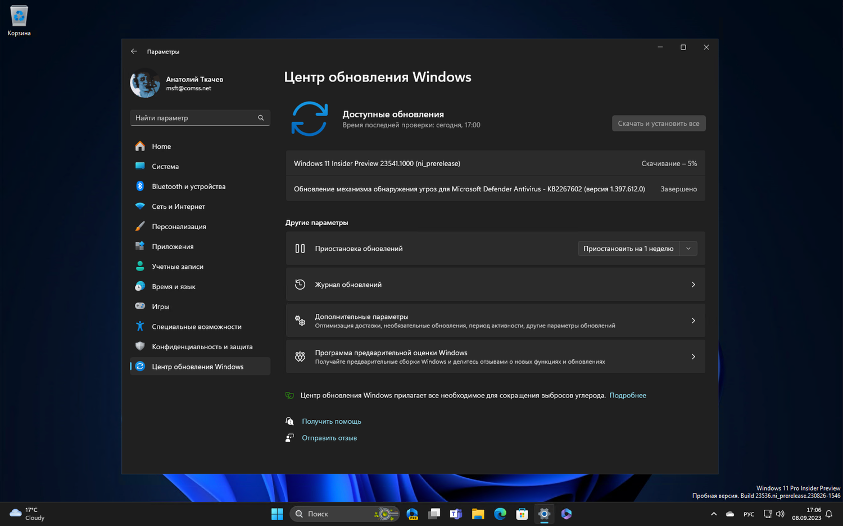Image resolution: width=843 pixels, height=526 pixels.
Task: Open the Корзина recycle bin
Action: coord(19,17)
